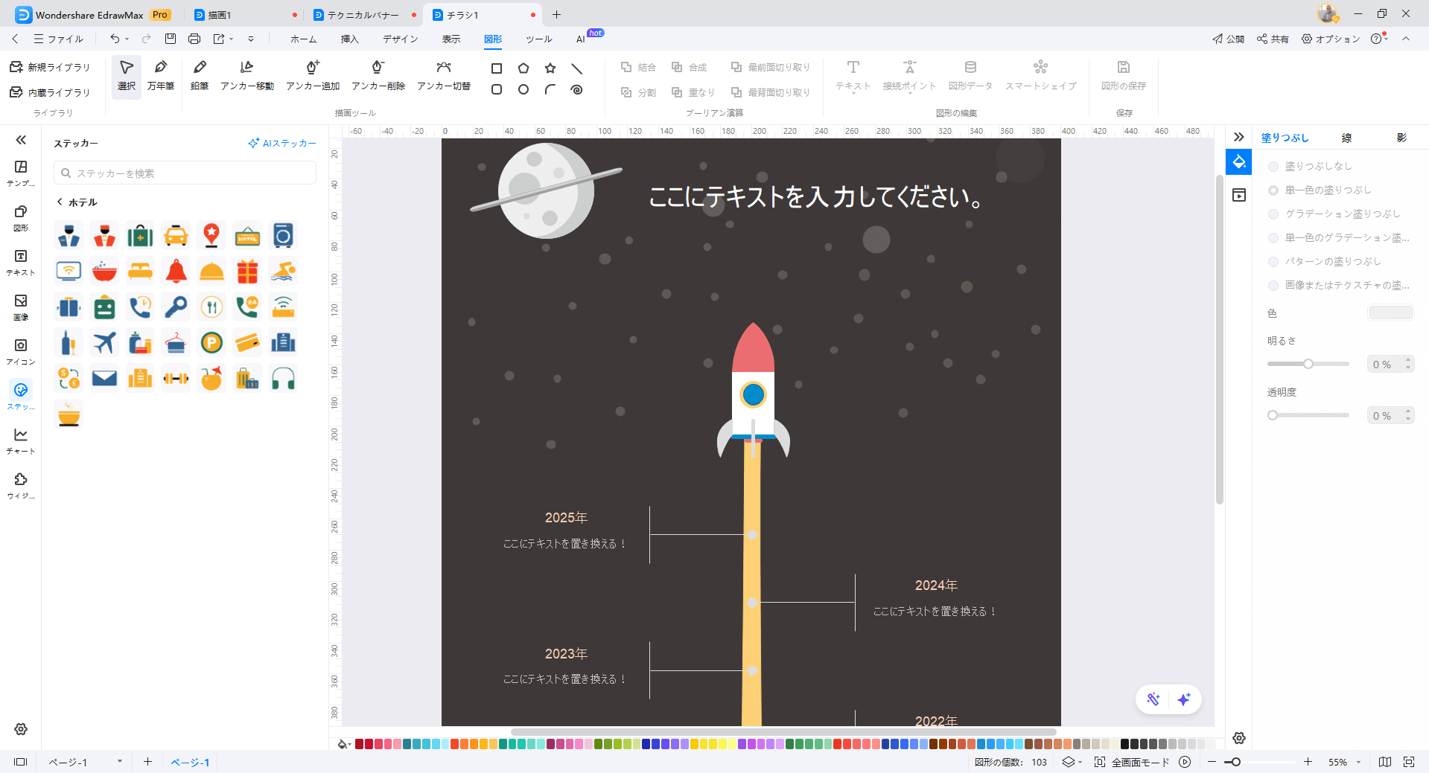
Task: Switch to the ホーム ribbon tab
Action: [x=303, y=39]
